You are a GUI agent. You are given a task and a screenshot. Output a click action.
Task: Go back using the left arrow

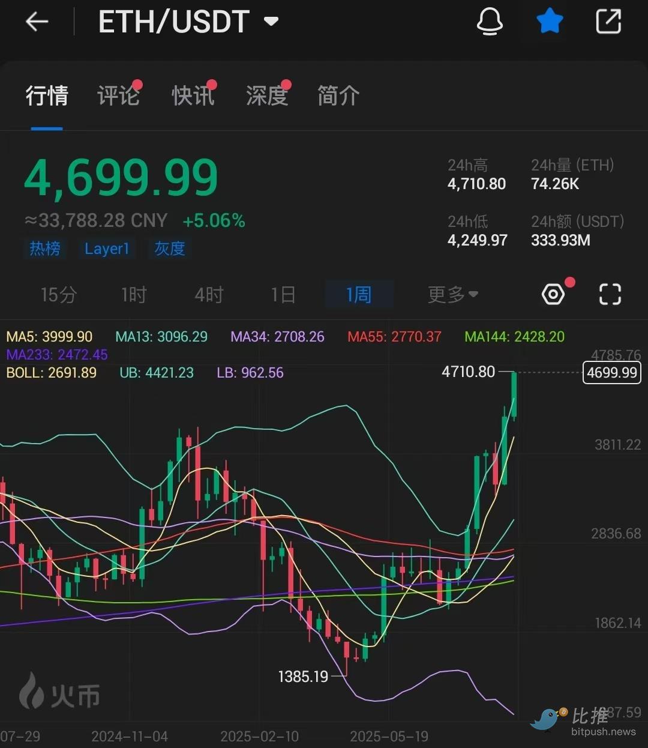(37, 22)
